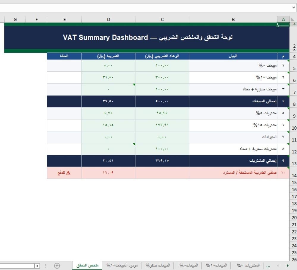Open المبيعات صفر% sheet tab
The width and height of the screenshot is (297, 270).
pos(160,265)
